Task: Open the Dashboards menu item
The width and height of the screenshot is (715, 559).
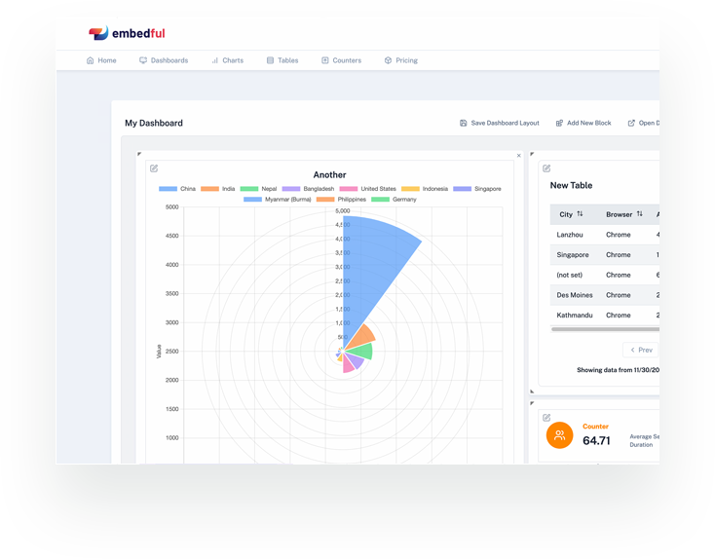Action: [x=163, y=60]
